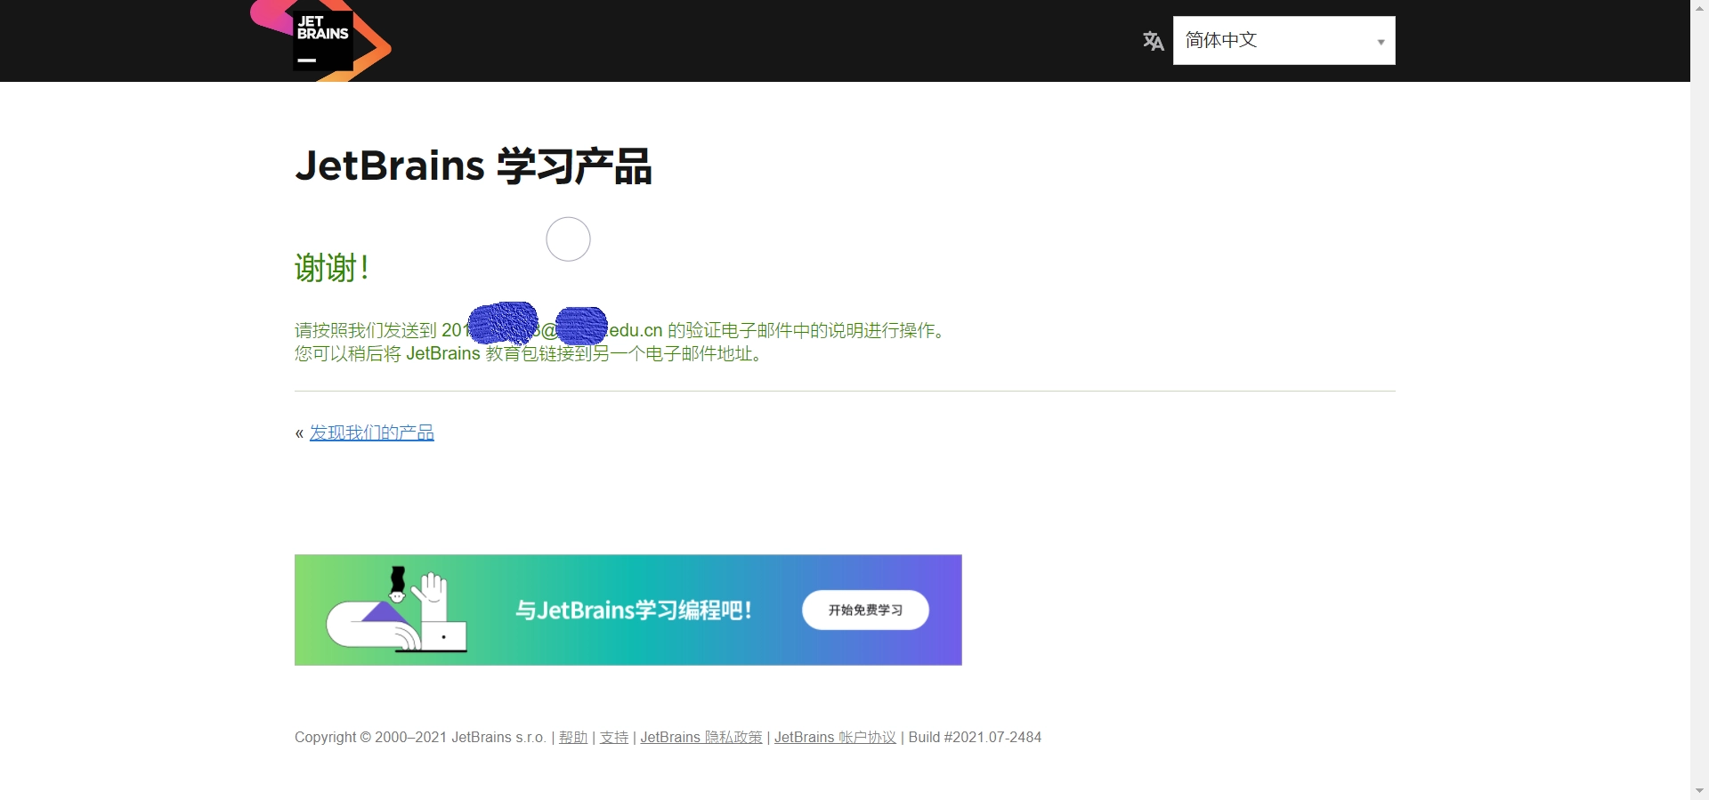Viewport: 1709px width, 800px height.
Task: Click the Copyright © 2000–2021 JetBrains text
Action: [420, 737]
